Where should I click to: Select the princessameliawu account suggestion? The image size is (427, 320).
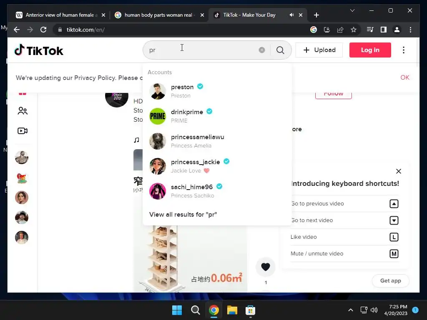pos(217,141)
